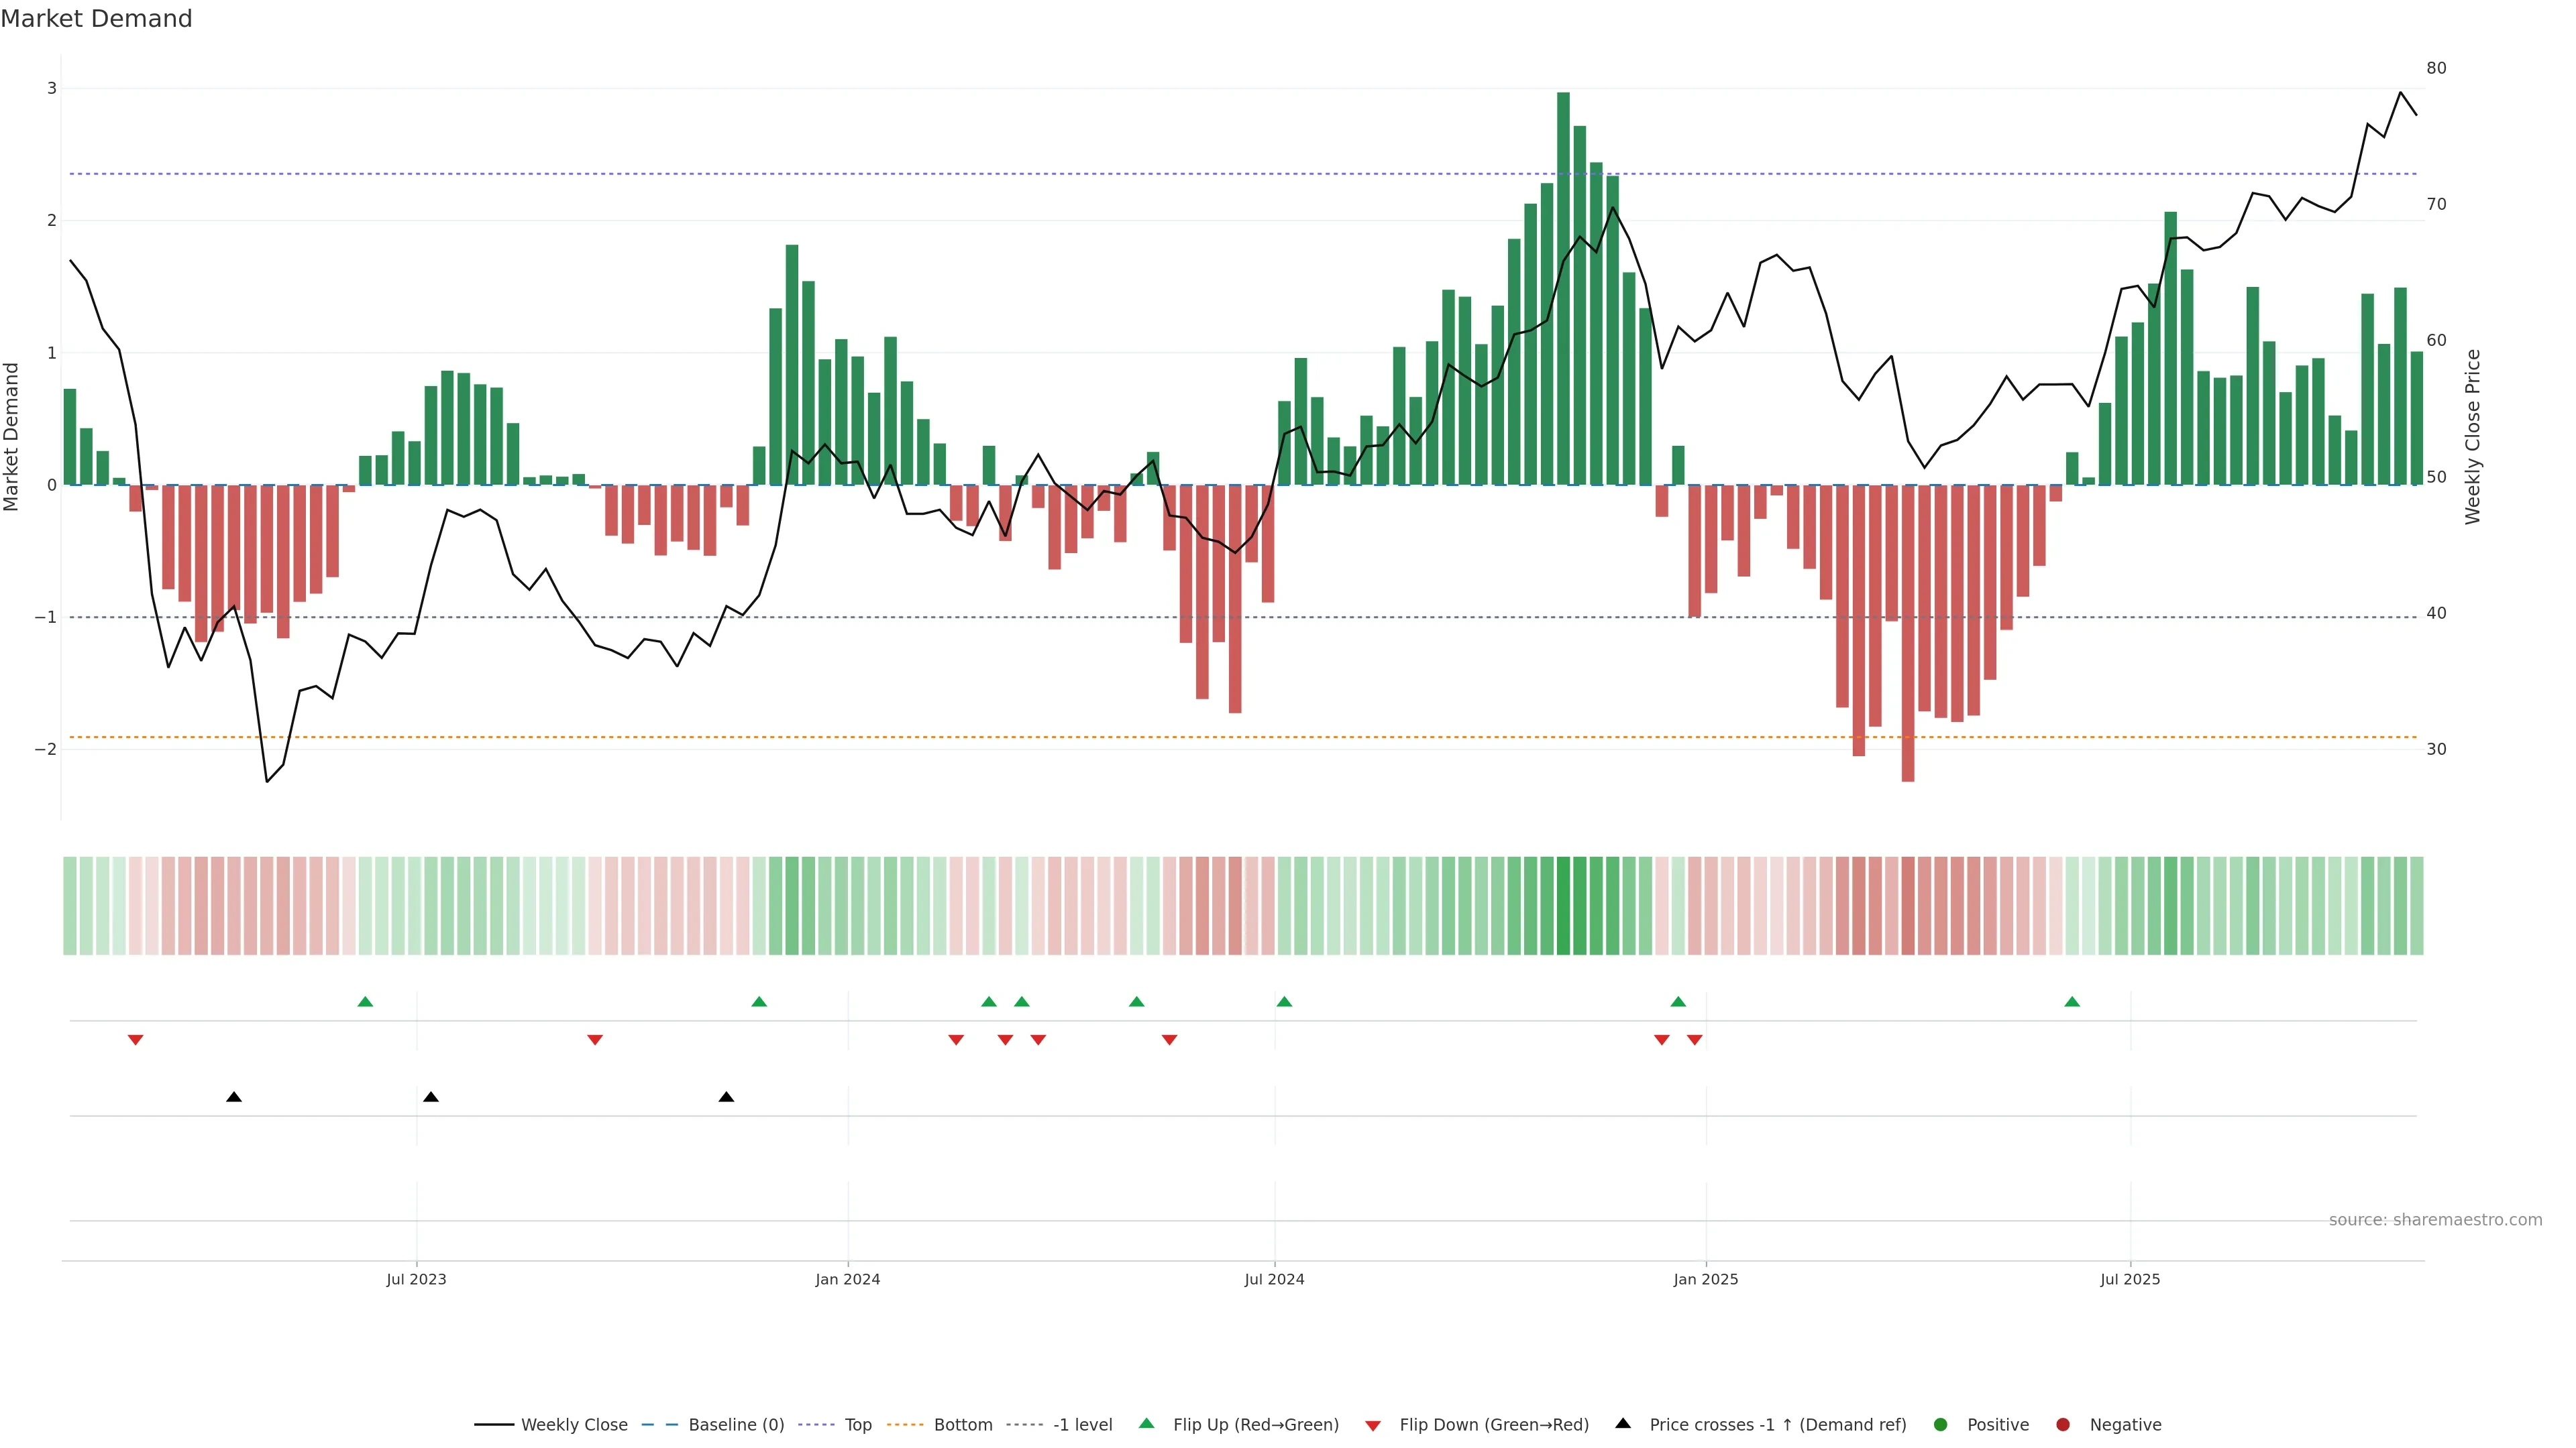Image resolution: width=2576 pixels, height=1448 pixels.
Task: Click the red Negative dot in legend
Action: pos(2063,1424)
